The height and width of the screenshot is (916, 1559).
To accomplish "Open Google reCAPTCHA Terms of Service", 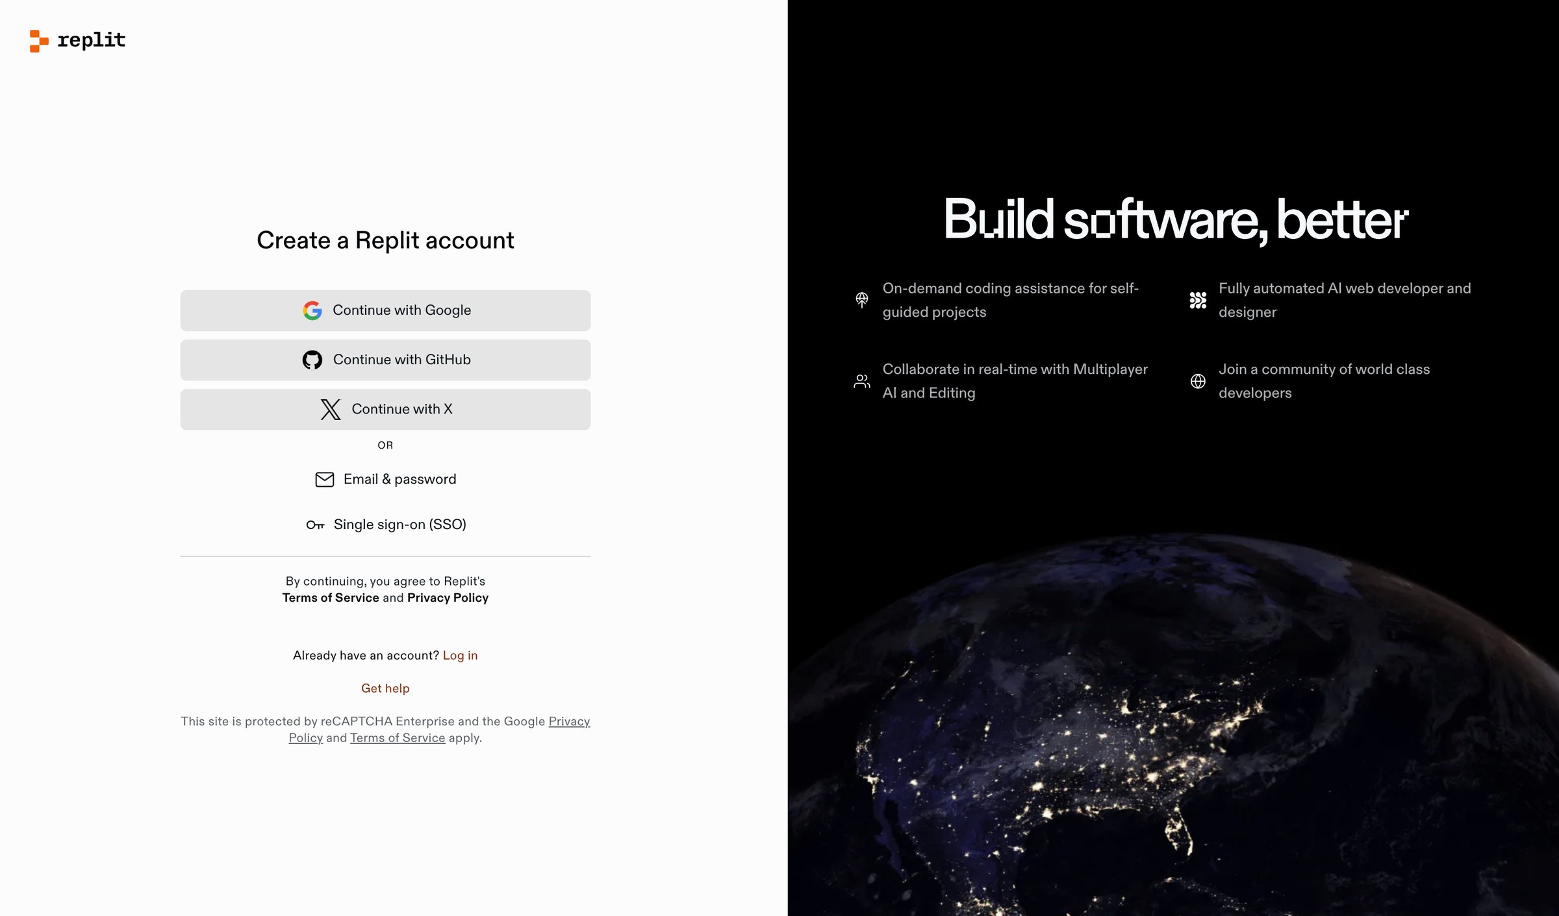I will [398, 738].
